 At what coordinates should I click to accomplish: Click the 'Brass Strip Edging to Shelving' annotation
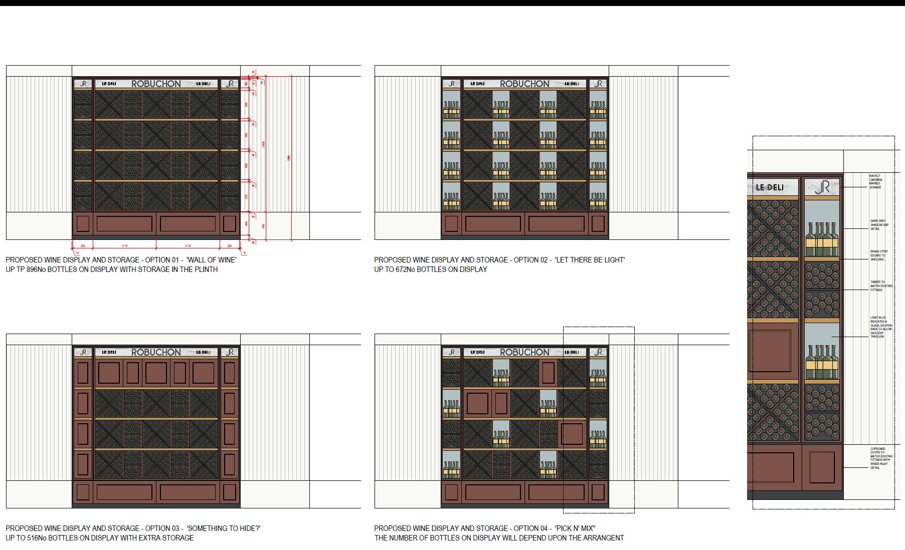click(878, 255)
